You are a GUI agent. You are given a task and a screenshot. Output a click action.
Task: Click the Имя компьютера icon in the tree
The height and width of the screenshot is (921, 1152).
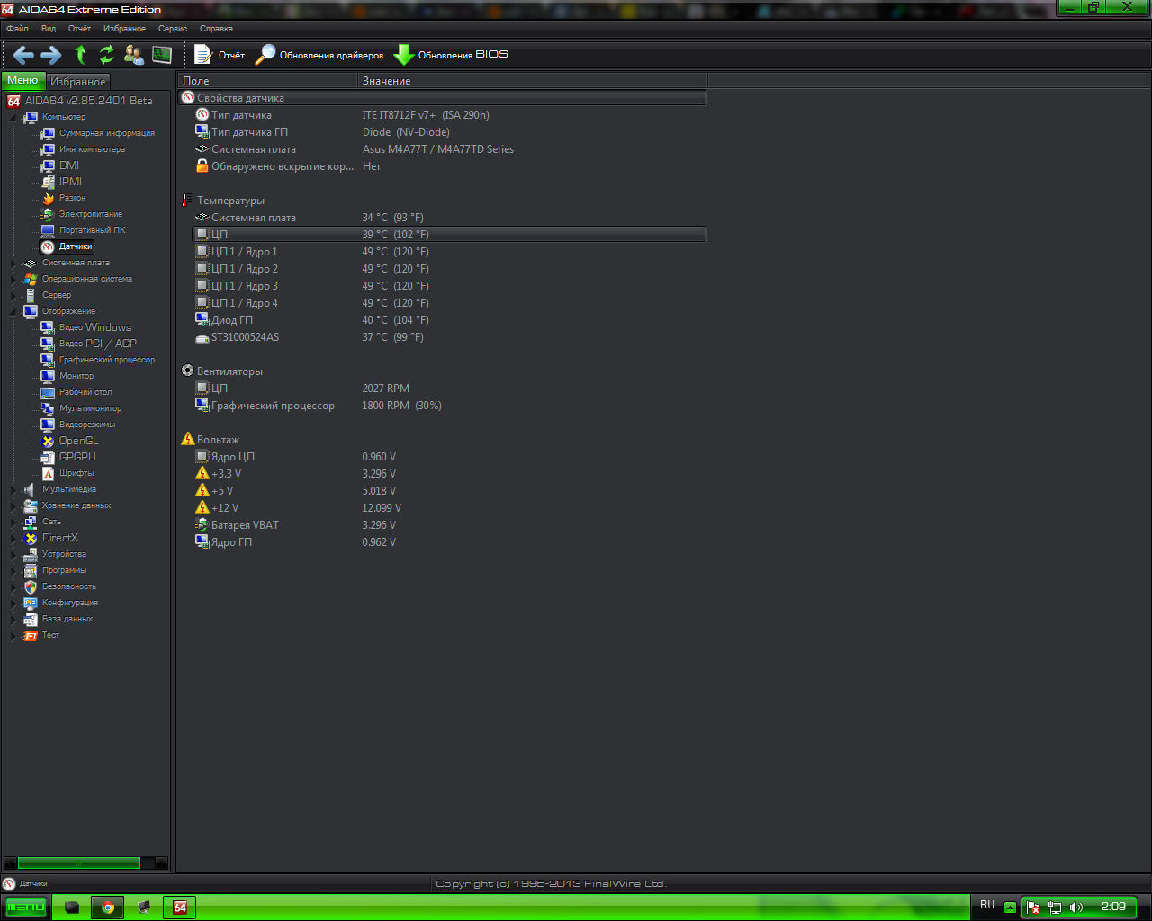(48, 149)
